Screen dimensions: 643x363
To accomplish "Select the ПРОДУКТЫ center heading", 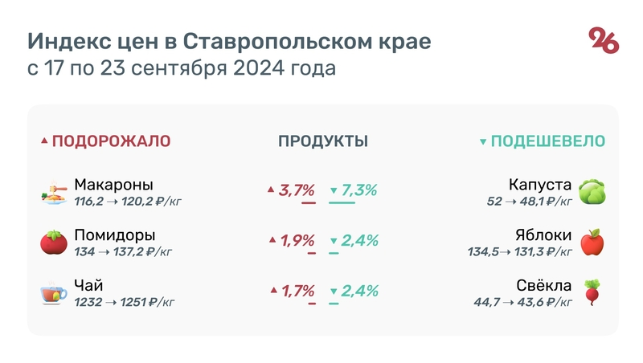I will pyautogui.click(x=322, y=141).
